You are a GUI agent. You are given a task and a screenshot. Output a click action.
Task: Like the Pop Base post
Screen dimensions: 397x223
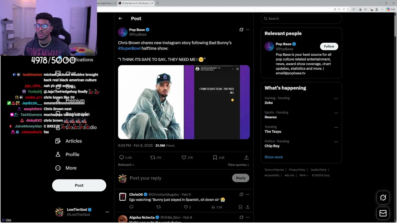(184, 158)
